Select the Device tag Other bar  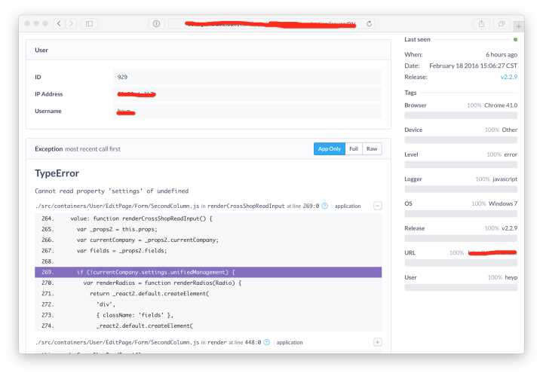(461, 139)
